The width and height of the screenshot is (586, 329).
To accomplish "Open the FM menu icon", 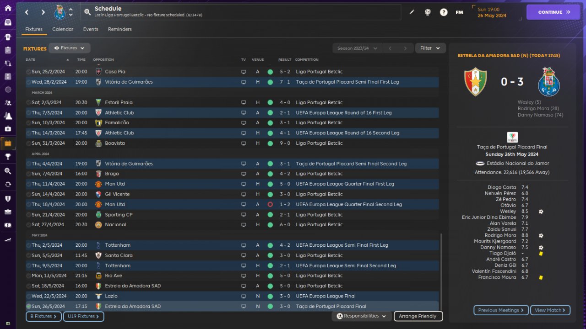I will pos(459,12).
